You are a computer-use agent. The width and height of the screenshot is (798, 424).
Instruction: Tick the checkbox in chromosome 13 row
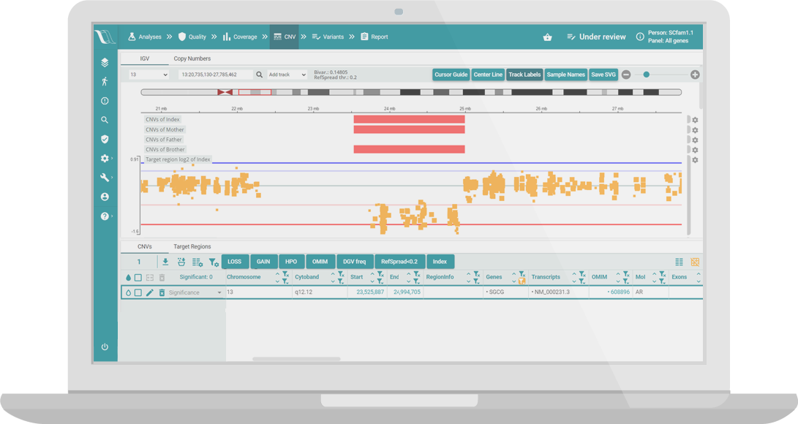point(138,292)
